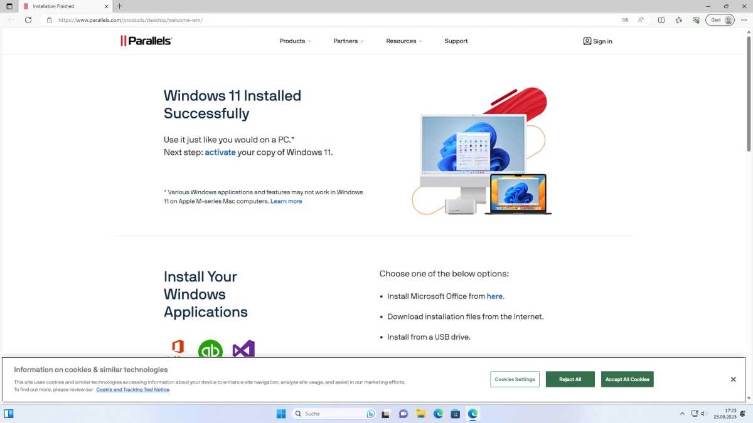Select the Installation Finished tab
Viewport: 753px width, 423px height.
65,6
